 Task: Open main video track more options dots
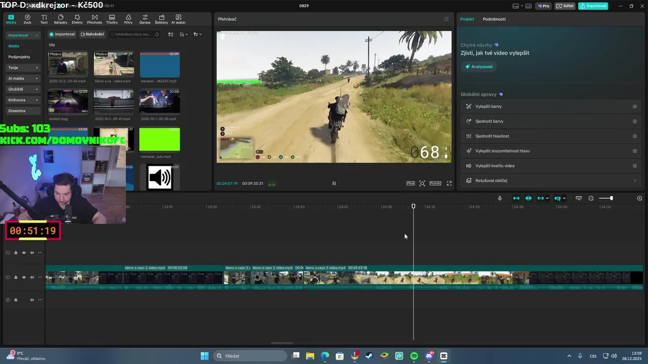(x=40, y=277)
